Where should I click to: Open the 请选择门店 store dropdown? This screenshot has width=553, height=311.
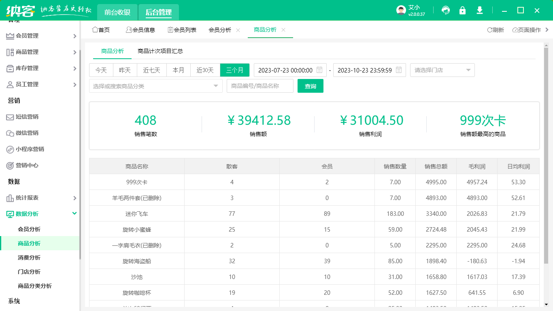click(442, 70)
